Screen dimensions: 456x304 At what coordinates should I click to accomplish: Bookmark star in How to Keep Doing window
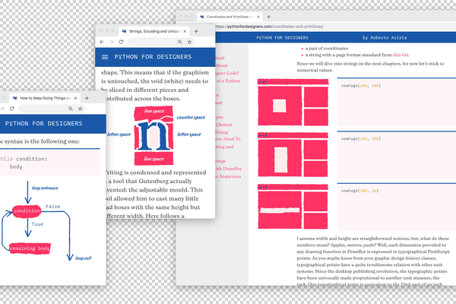pos(81,109)
